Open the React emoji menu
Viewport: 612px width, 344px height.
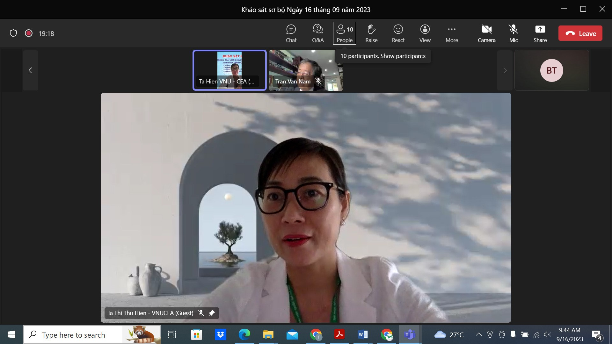(x=398, y=33)
